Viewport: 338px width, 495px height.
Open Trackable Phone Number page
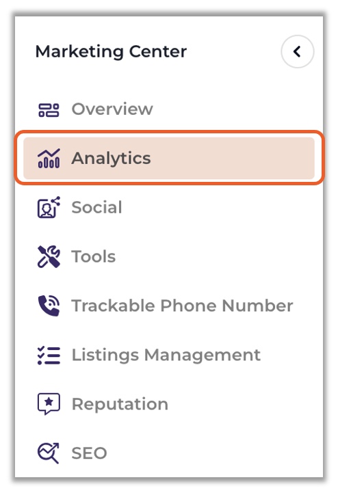182,306
